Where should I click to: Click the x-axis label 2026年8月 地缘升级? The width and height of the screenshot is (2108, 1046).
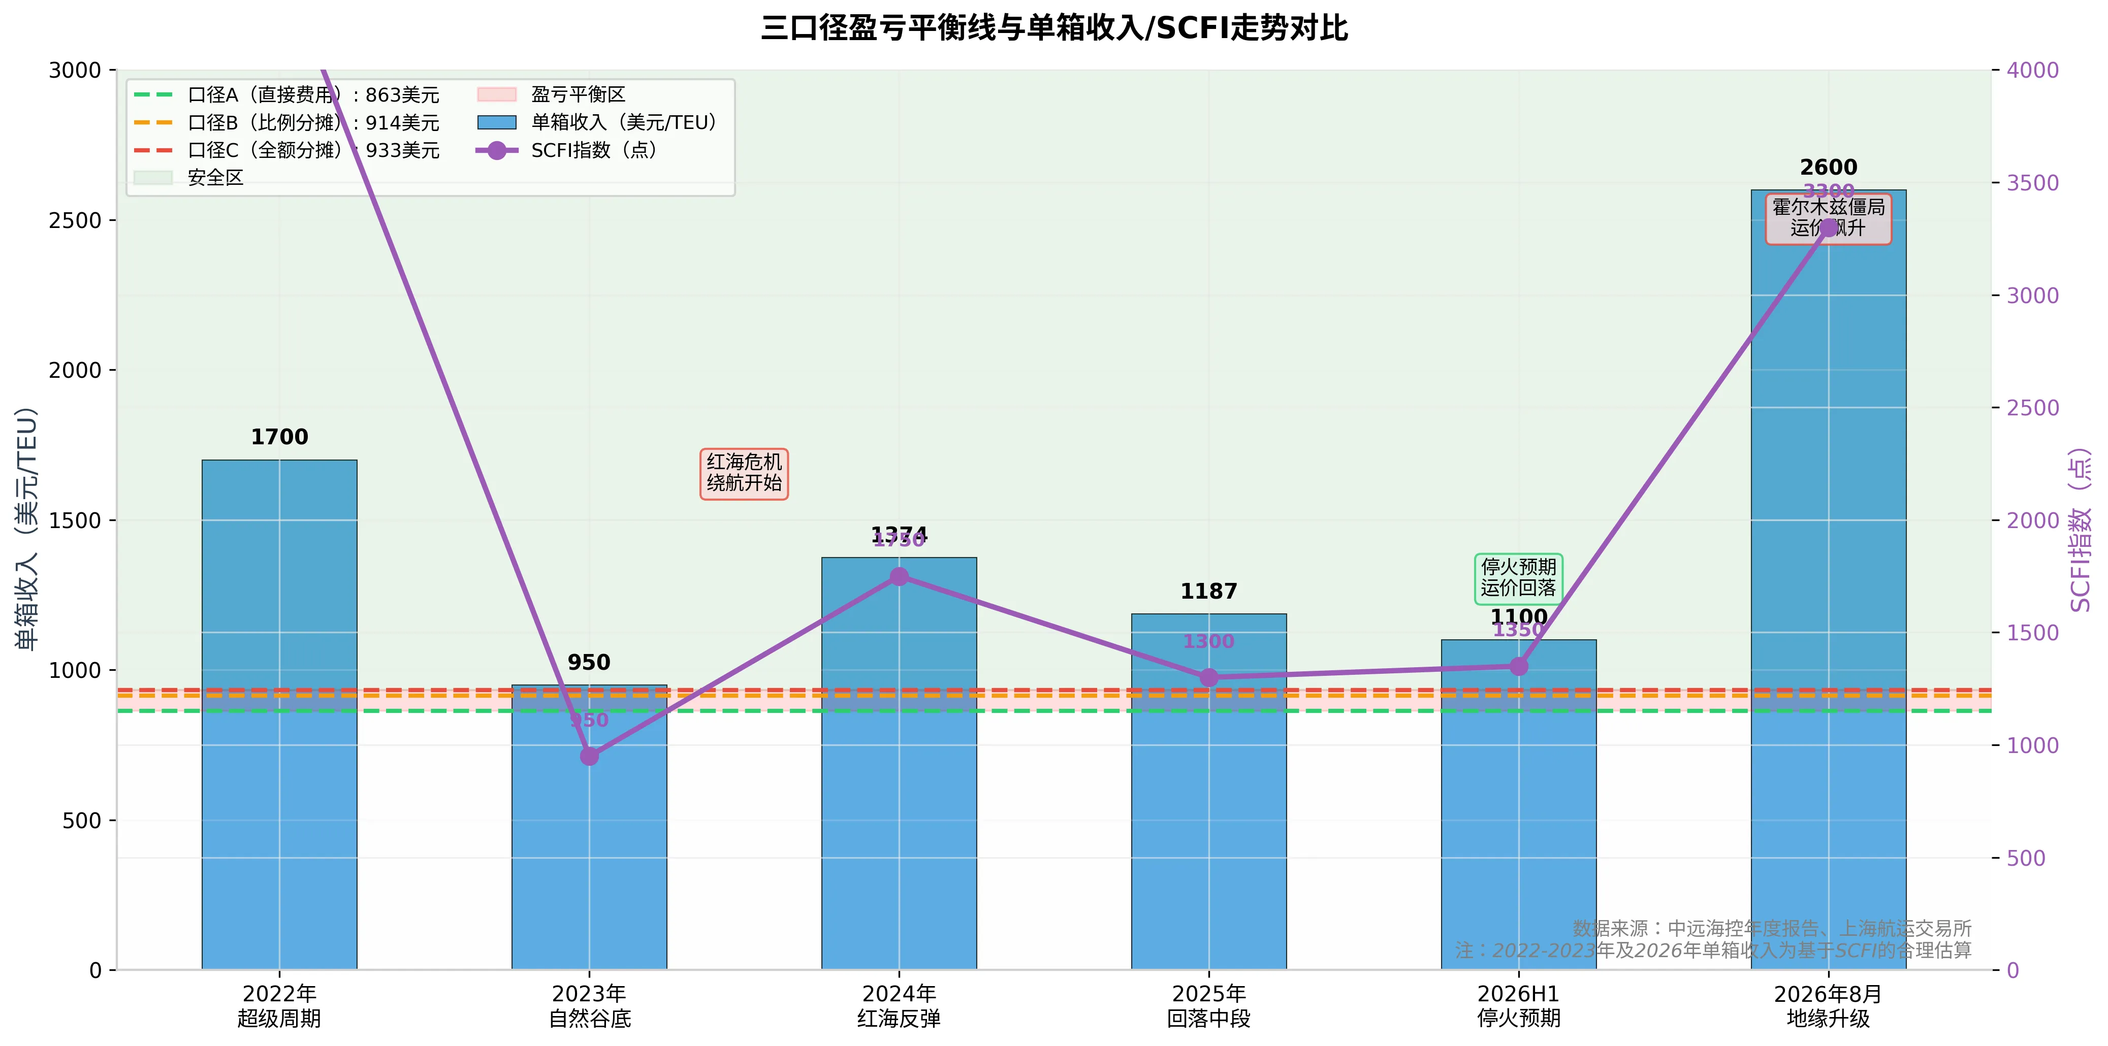pyautogui.click(x=1828, y=1007)
